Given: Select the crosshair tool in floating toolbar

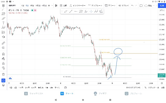Looking at the screenshot, I should click(x=91, y=11).
